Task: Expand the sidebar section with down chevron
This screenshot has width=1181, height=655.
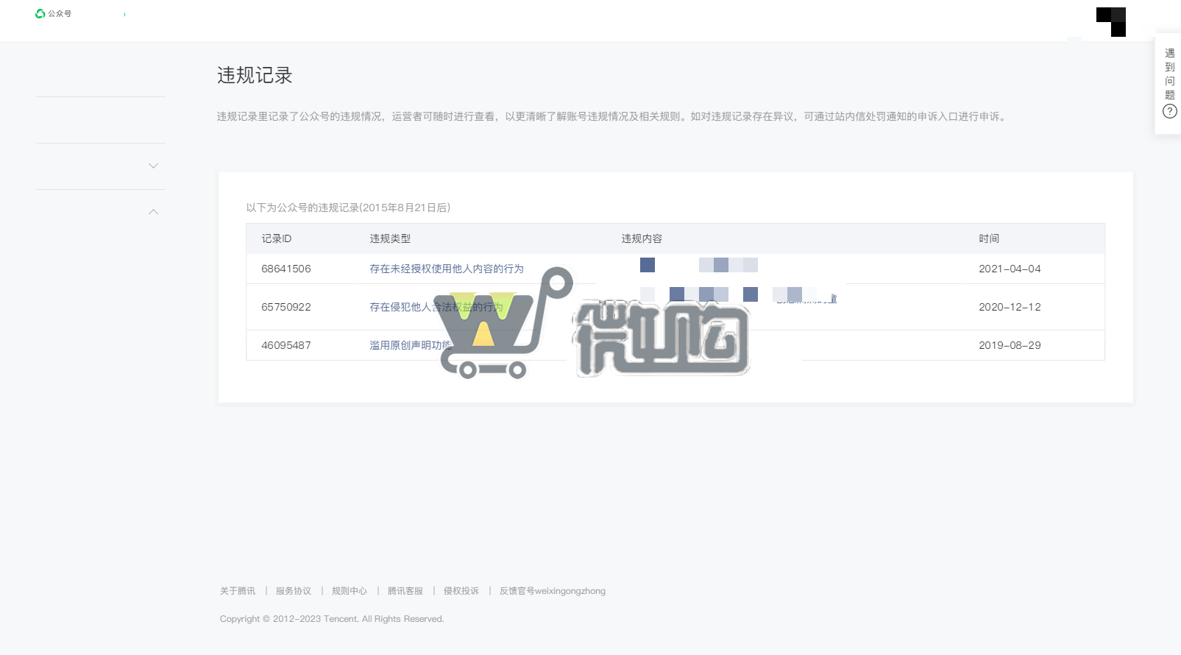Action: (153, 166)
